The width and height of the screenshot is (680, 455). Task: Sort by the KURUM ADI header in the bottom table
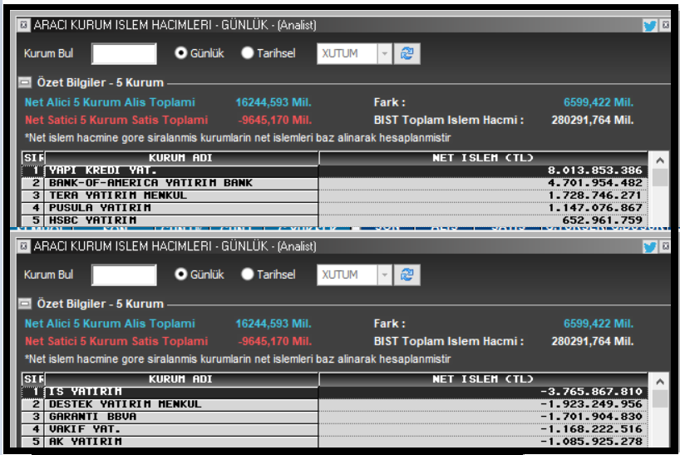coord(181,379)
